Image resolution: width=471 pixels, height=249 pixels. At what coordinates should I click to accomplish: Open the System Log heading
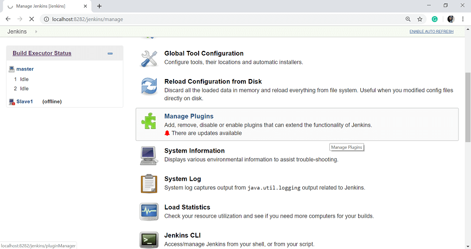(183, 179)
